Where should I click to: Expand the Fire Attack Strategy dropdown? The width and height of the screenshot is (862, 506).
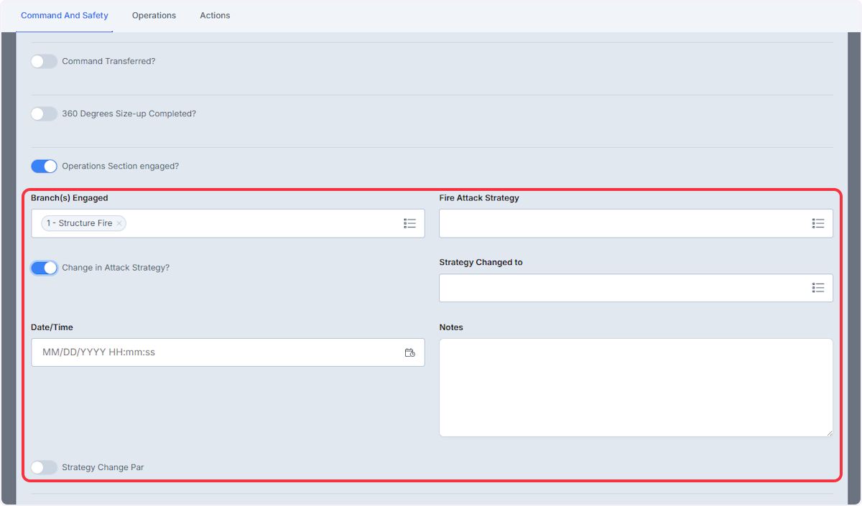tap(636, 223)
